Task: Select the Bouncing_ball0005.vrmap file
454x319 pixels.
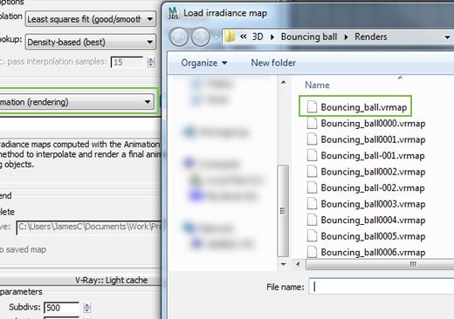Action: [x=373, y=236]
